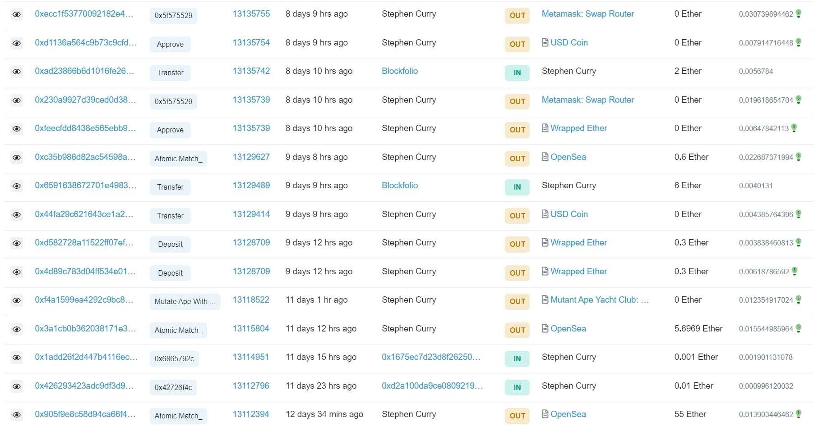Click Atomic Match_ badge in block 13129627 row

(x=178, y=159)
